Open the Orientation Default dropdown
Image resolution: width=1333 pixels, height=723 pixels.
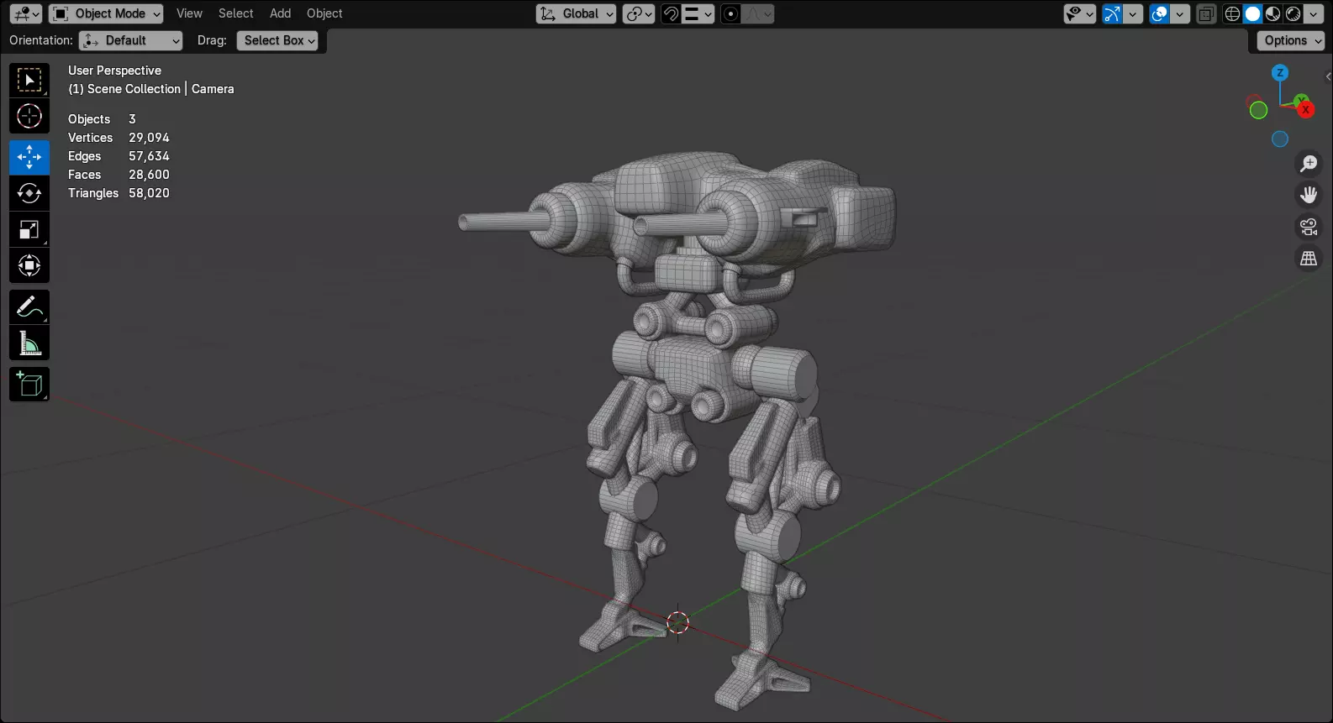130,40
